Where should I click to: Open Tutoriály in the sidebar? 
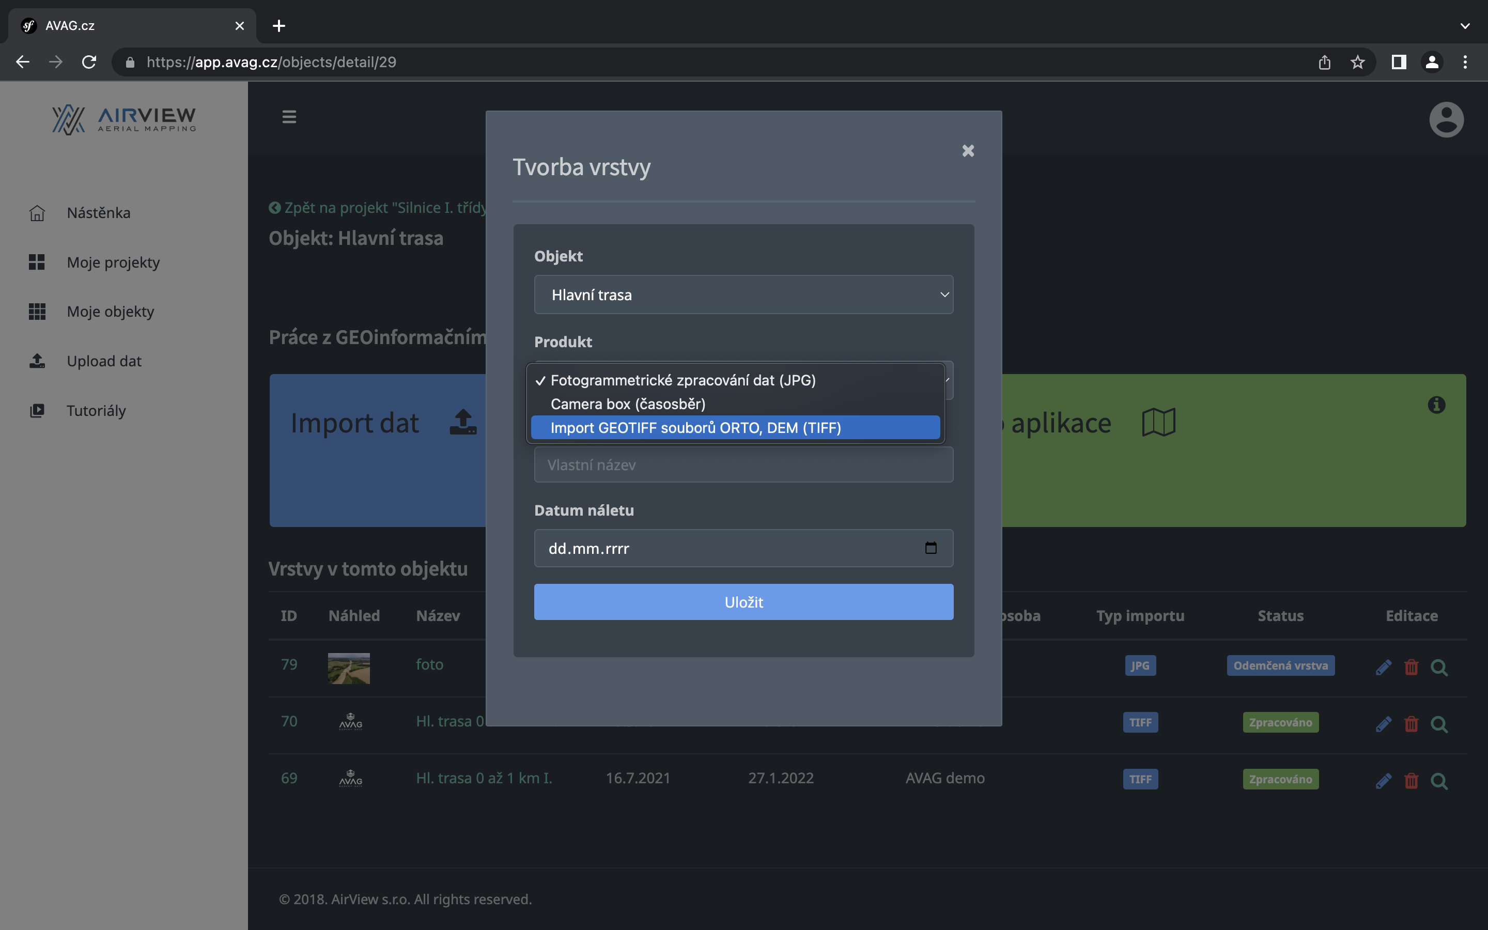coord(96,410)
